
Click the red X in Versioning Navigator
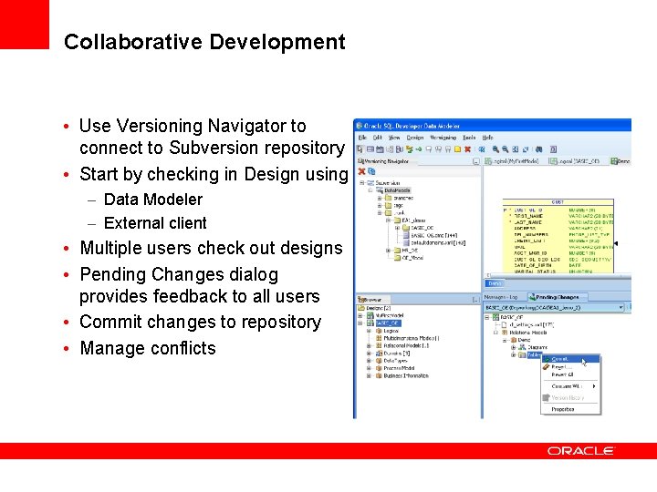coord(361,171)
